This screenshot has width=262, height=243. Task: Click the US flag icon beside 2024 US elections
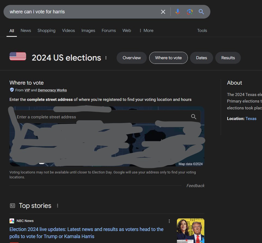[x=18, y=56]
